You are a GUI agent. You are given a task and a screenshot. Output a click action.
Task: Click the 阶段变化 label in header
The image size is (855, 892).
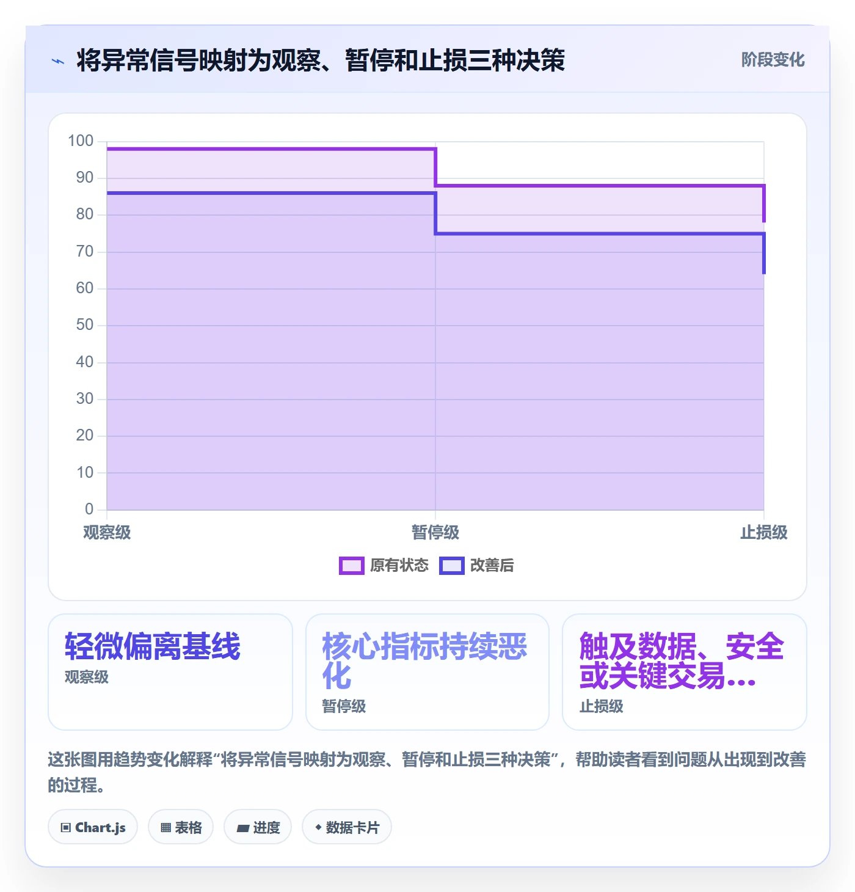click(773, 60)
